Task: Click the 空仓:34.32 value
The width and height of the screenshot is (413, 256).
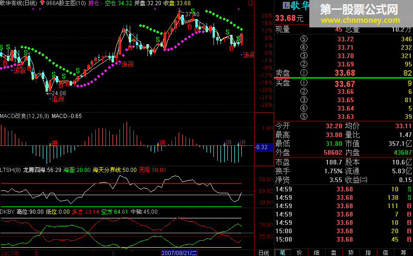Action: pyautogui.click(x=118, y=3)
